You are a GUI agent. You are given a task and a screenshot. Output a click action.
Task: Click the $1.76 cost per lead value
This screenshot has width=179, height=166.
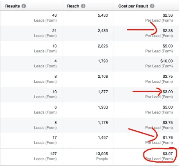tap(168, 138)
